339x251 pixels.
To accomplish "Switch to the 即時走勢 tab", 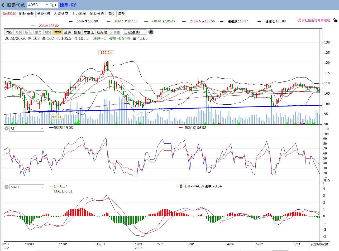I will pyautogui.click(x=26, y=14).
